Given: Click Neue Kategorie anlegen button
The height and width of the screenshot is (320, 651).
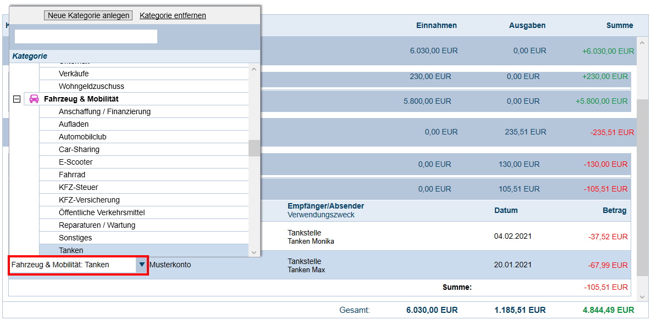Looking at the screenshot, I should 89,15.
